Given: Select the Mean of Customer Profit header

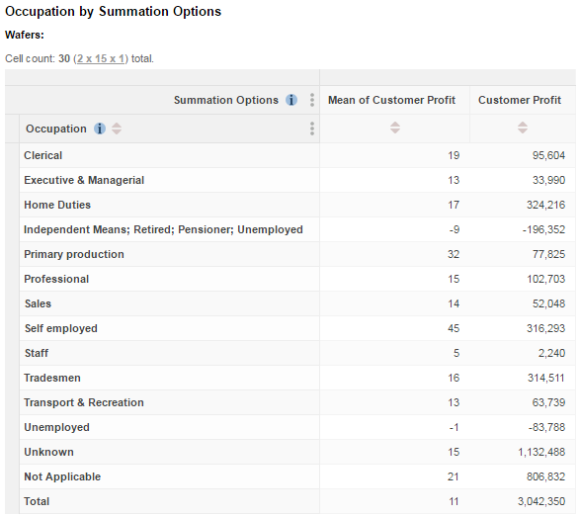Looking at the screenshot, I should [391, 100].
